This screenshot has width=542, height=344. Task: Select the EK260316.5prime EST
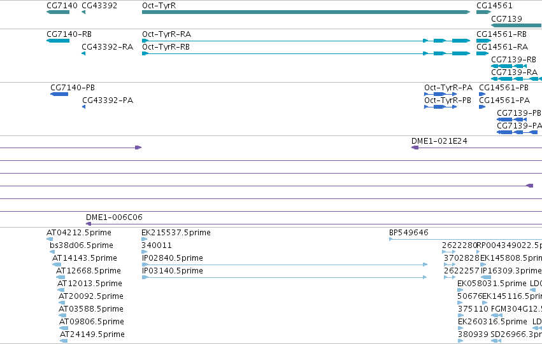click(x=460, y=328)
